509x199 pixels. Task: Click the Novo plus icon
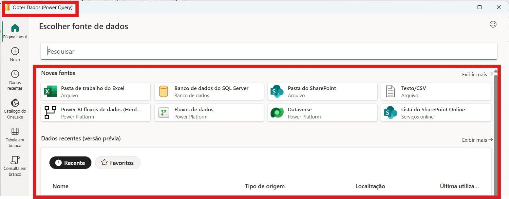15,51
